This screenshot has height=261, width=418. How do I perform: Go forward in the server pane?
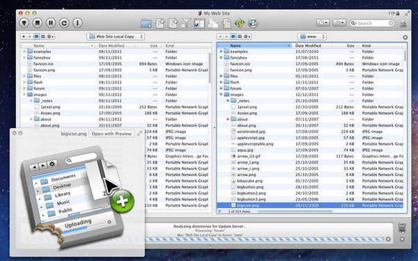[226, 36]
